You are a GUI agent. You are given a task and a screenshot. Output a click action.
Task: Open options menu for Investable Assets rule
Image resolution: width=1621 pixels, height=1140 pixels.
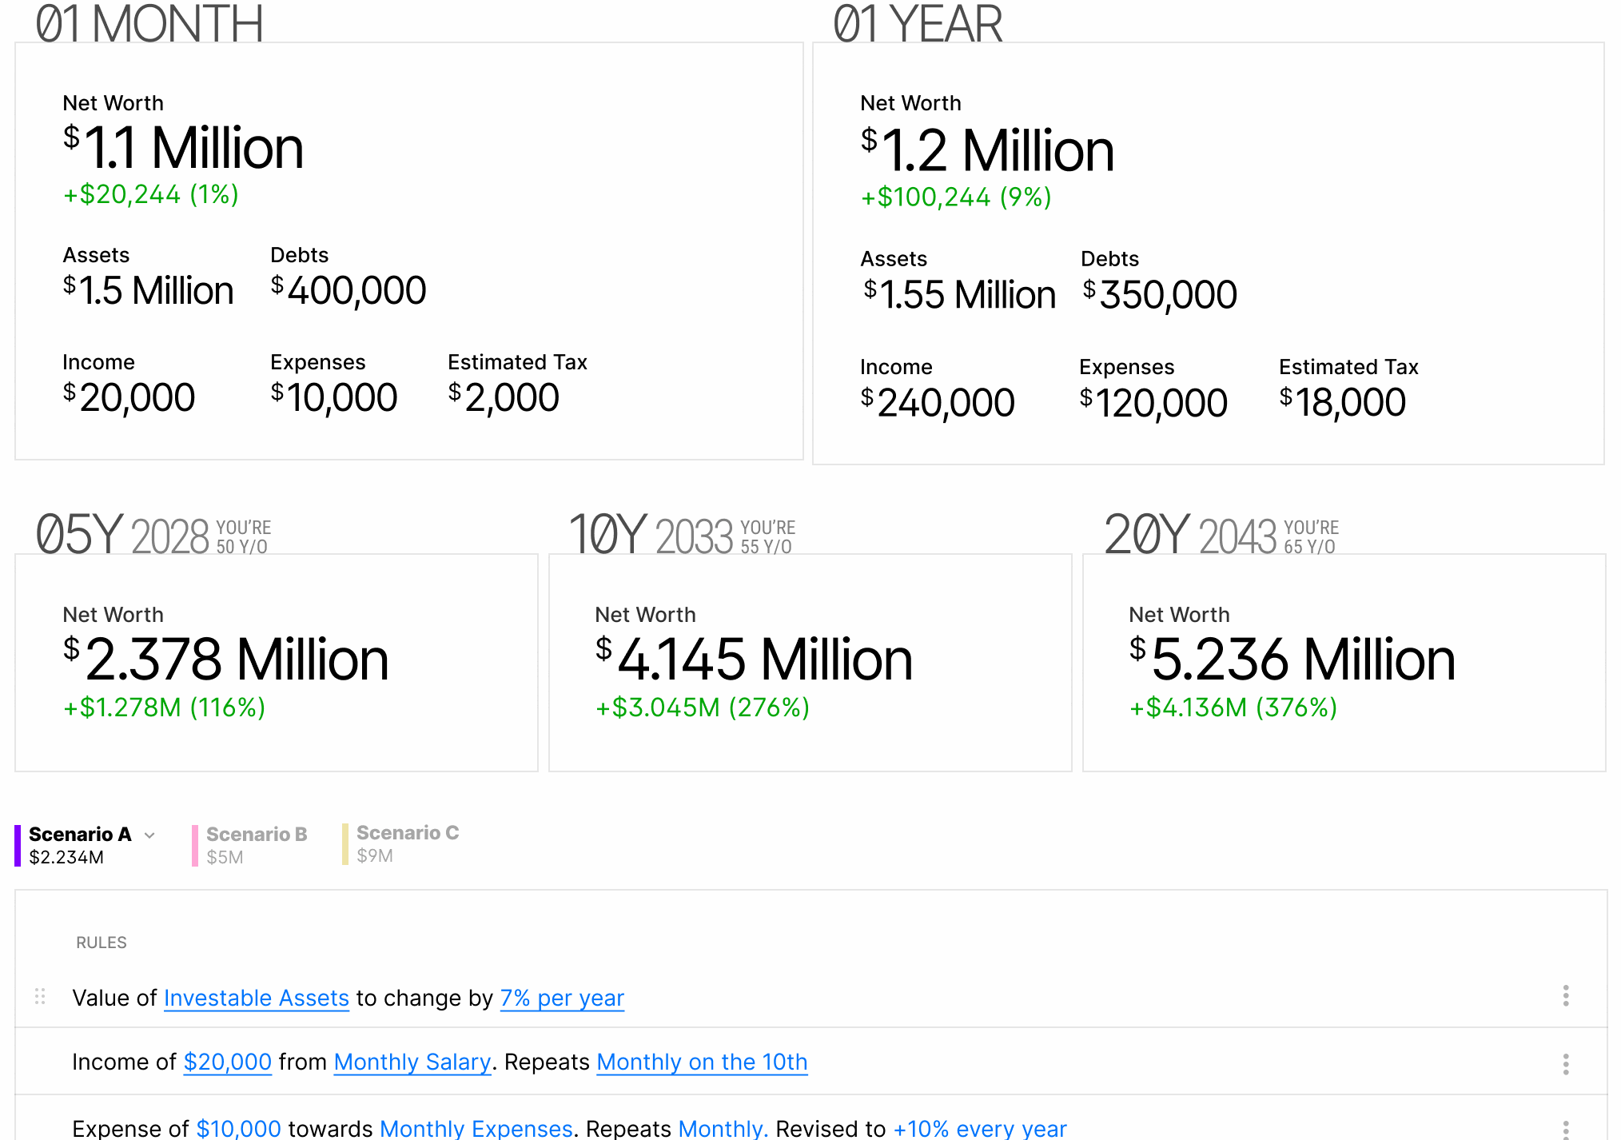1565,996
